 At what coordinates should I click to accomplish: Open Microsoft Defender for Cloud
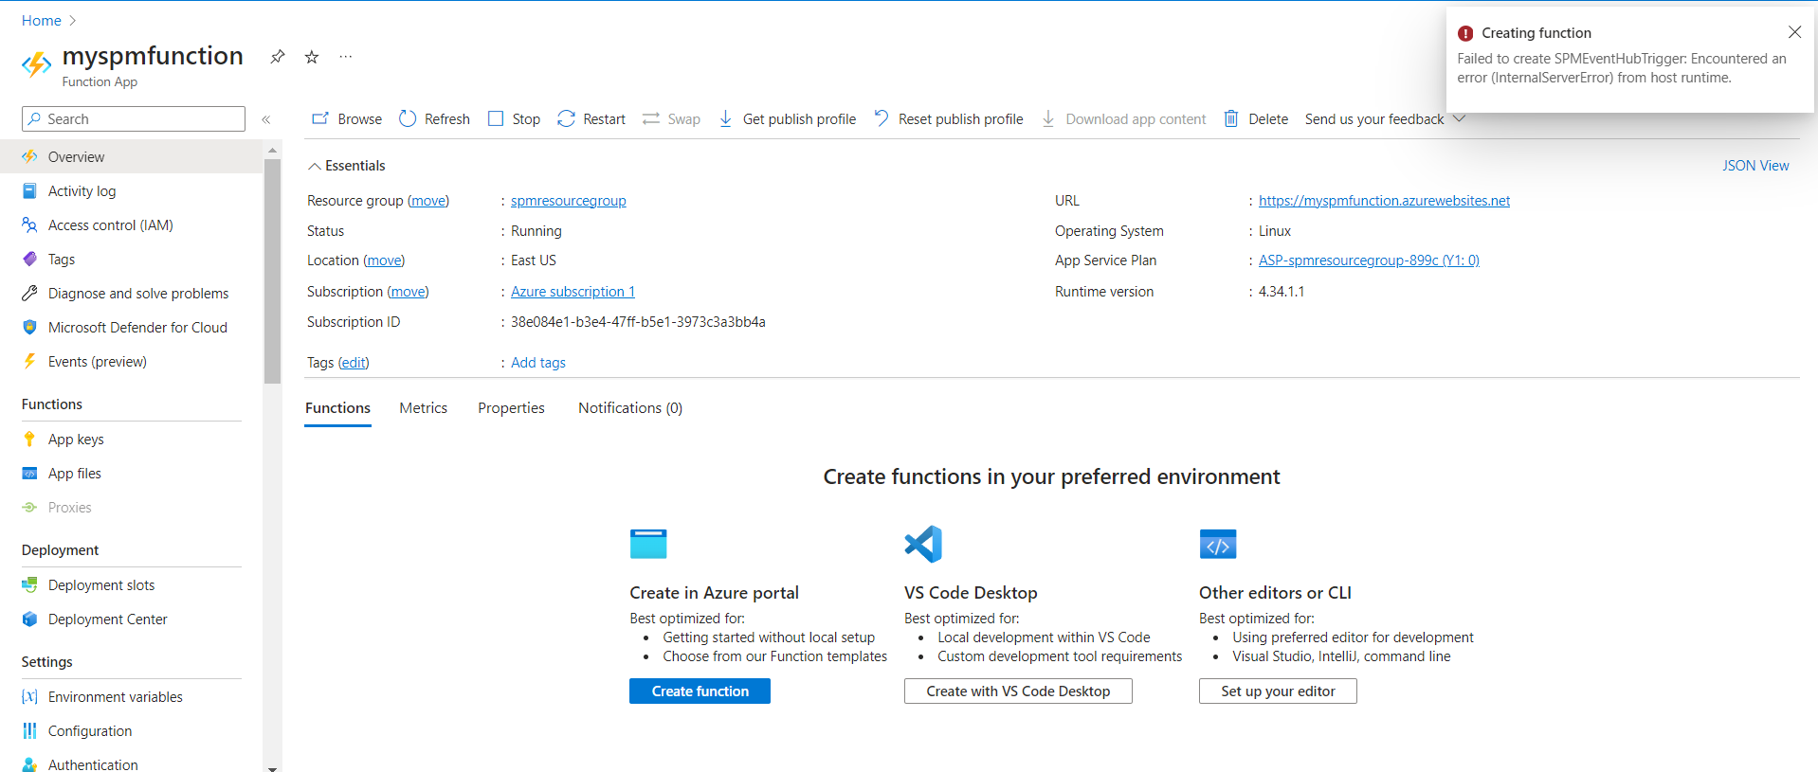tap(131, 328)
